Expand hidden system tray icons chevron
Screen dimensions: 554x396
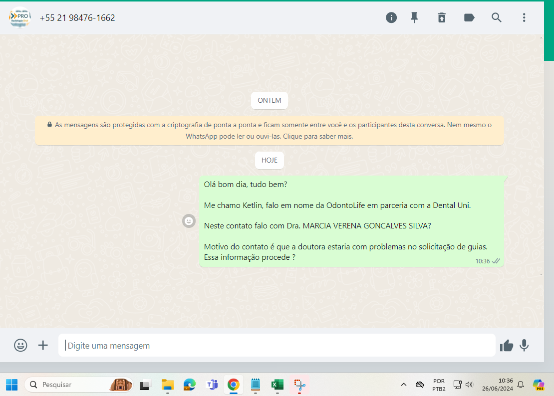click(x=404, y=385)
